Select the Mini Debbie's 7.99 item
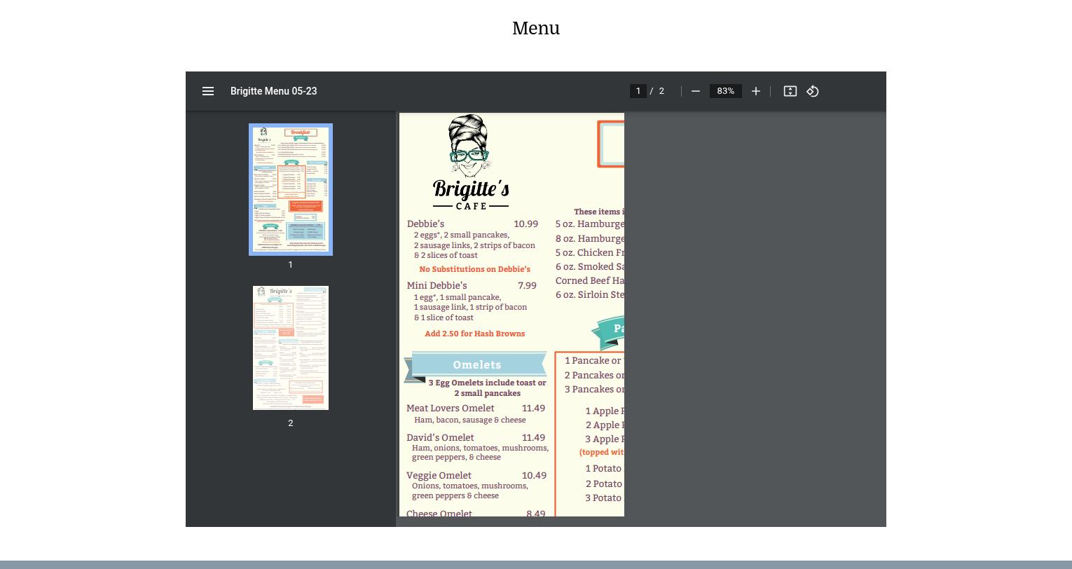Viewport: 1072px width, 569px height. coord(472,286)
